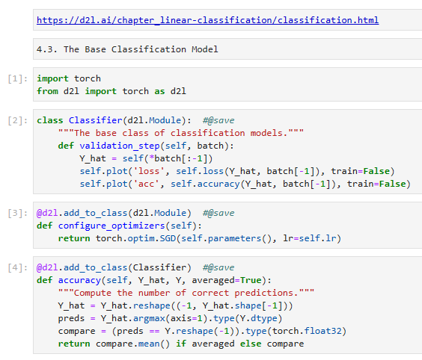
Task: Click 'def configure_optimizers(self):' line
Action: [119, 226]
